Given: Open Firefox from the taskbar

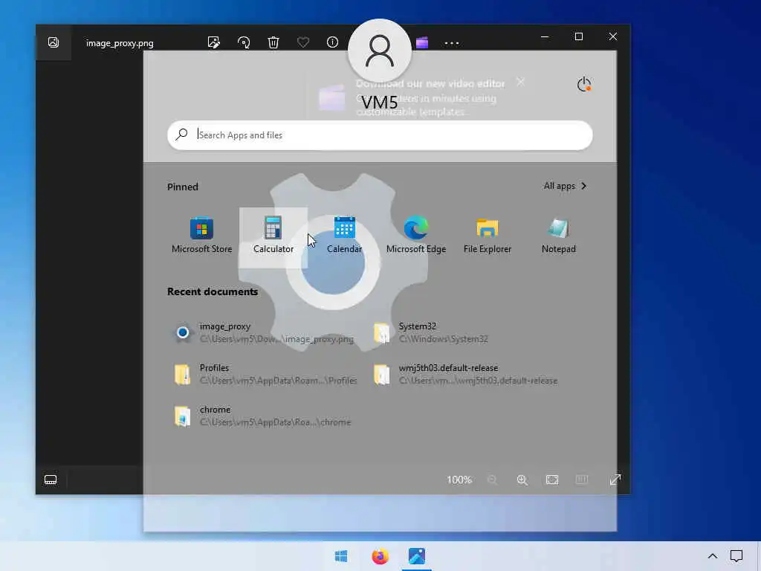Looking at the screenshot, I should (380, 556).
